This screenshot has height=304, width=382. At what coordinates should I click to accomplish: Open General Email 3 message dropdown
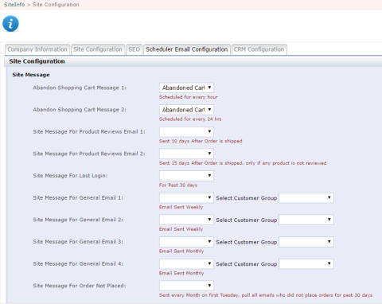tap(186, 242)
